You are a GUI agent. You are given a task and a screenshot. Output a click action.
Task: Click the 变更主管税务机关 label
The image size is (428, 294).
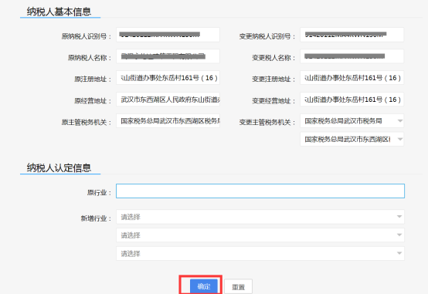click(x=267, y=123)
